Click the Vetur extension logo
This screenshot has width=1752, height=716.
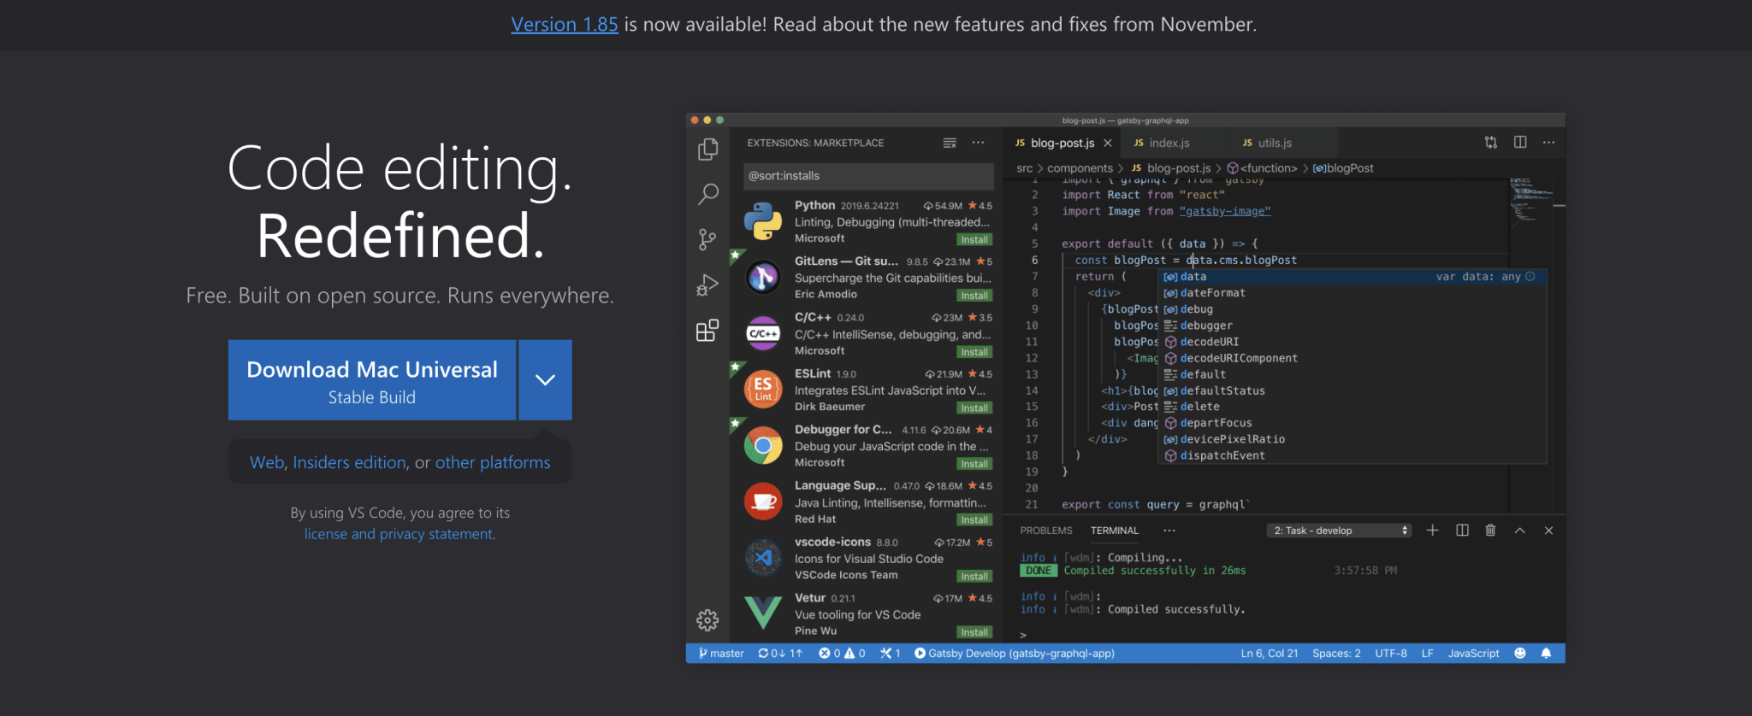(x=762, y=613)
